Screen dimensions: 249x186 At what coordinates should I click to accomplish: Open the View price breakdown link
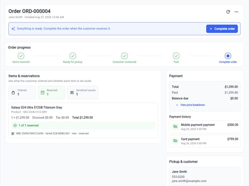pos(193,105)
